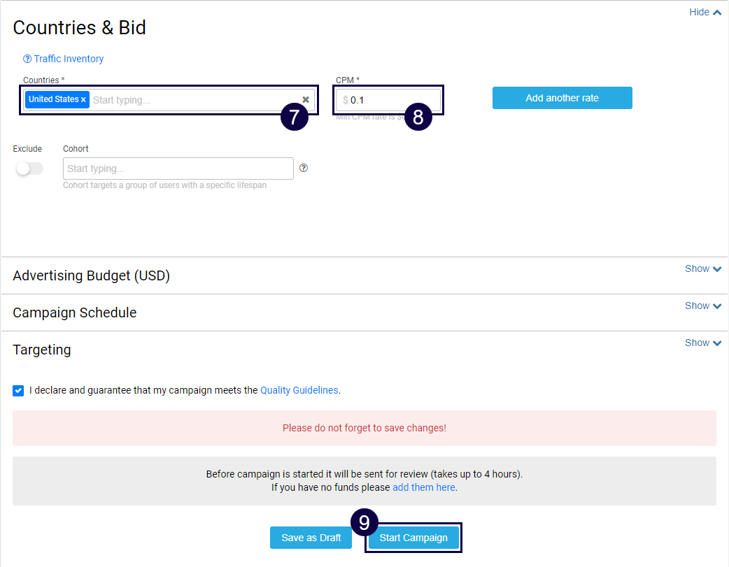This screenshot has height=567, width=729.
Task: Clear all countries with the X icon
Action: pyautogui.click(x=306, y=100)
